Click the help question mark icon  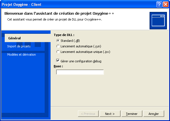pos(159,4)
